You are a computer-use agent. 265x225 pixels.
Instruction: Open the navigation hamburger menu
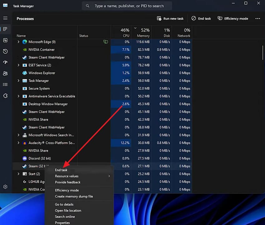point(5,18)
